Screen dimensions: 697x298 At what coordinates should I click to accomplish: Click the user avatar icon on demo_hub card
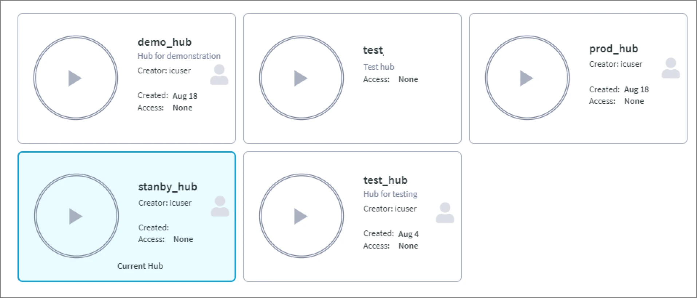(x=218, y=74)
